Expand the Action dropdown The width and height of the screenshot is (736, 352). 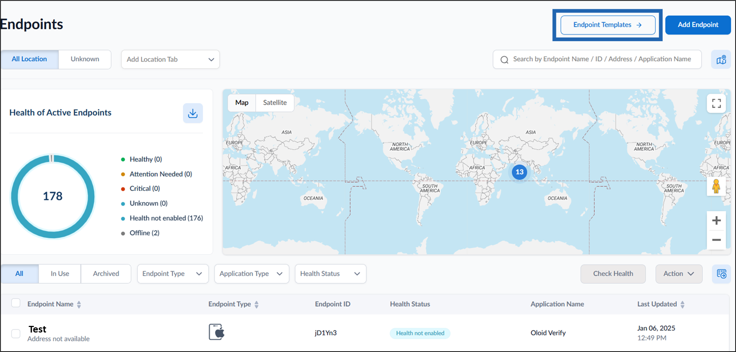point(679,274)
